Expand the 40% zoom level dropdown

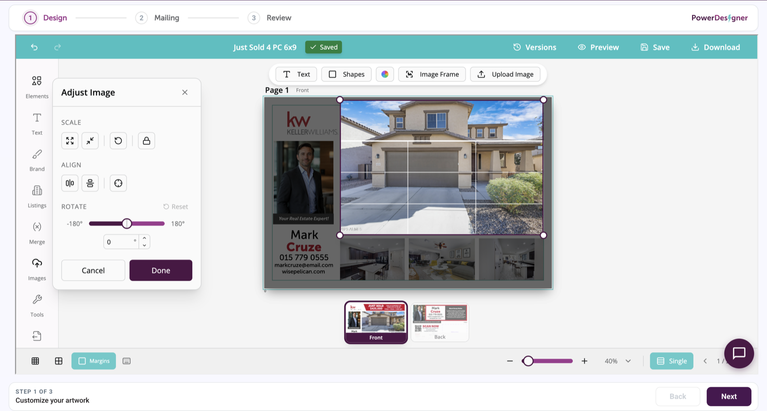click(x=618, y=361)
